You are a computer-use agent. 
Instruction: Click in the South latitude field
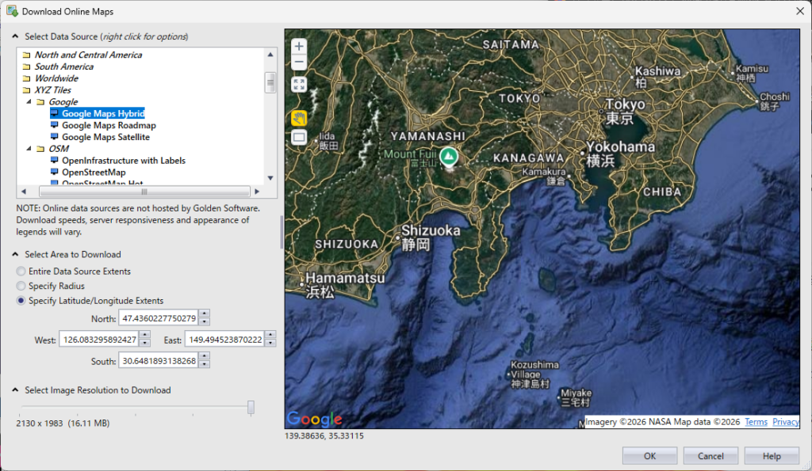159,361
